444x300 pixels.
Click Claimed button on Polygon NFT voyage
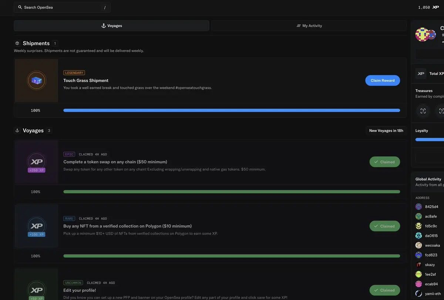[x=384, y=226]
